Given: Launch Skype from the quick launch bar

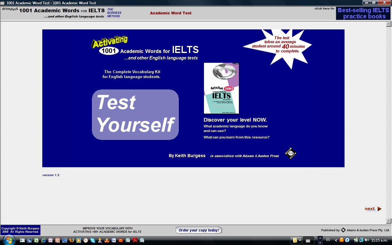Looking at the screenshot, I should click(x=92, y=240).
